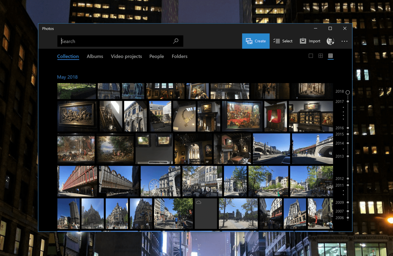
Task: Click the timeline scroll handle circle at 2018
Action: click(348, 92)
